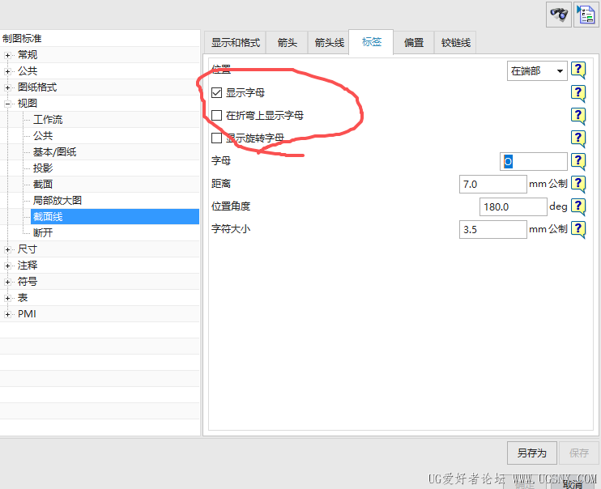
Task: Open help icon for 位置 row
Action: [x=578, y=70]
